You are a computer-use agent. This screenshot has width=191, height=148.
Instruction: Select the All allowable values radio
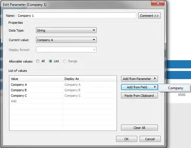(38, 61)
